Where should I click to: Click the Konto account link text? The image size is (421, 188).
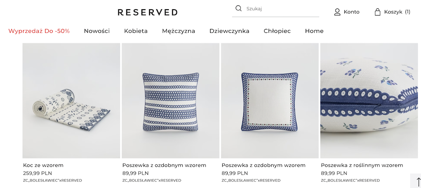[x=352, y=12]
